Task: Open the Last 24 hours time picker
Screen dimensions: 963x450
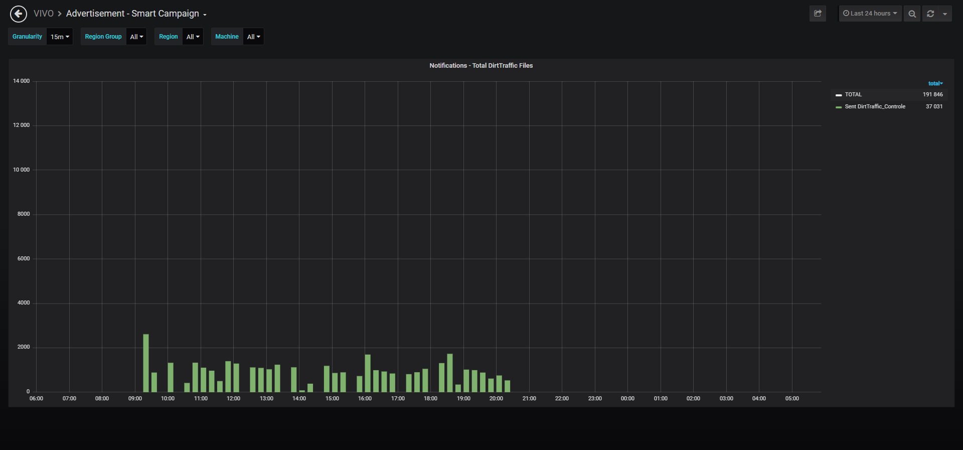Action: (x=870, y=14)
